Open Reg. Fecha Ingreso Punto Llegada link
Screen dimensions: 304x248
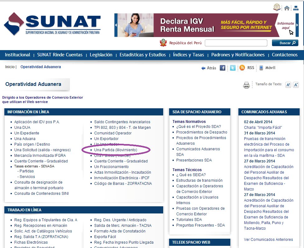pyautogui.click(x=124, y=242)
